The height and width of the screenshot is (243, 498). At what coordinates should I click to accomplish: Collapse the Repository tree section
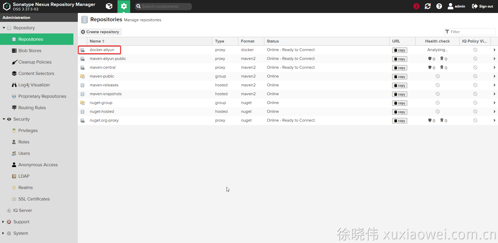(x=4, y=28)
